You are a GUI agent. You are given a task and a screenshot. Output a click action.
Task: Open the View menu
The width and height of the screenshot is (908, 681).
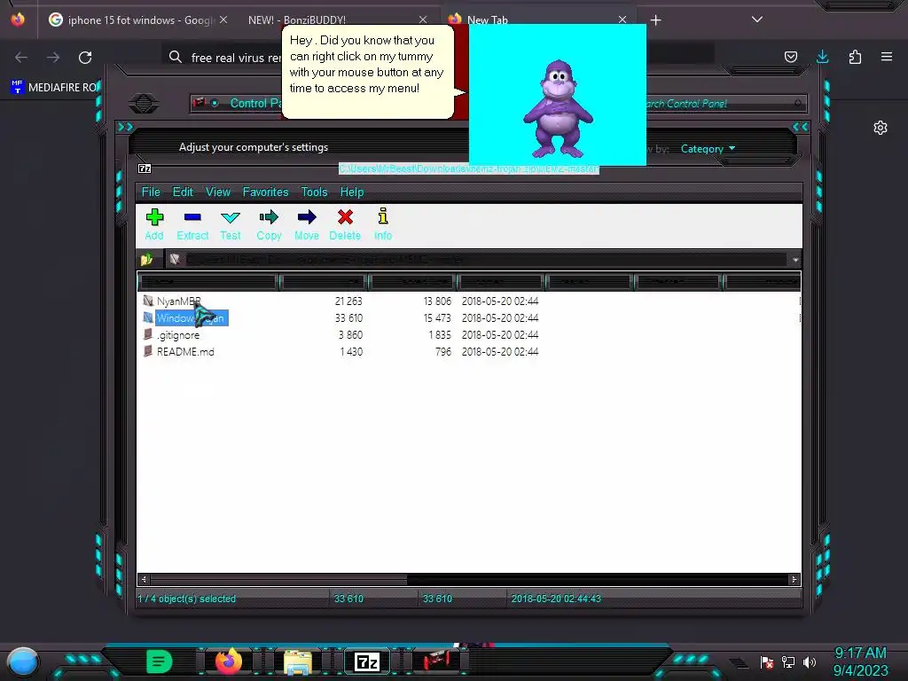click(x=218, y=192)
